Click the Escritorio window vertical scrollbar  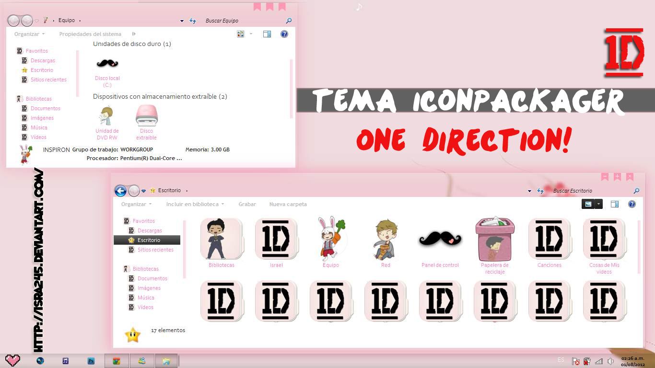click(x=639, y=247)
